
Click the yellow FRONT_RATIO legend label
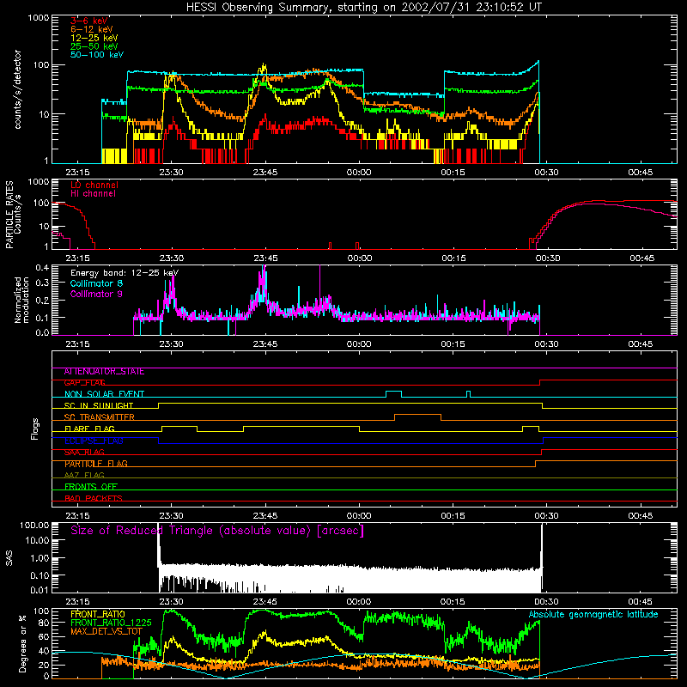tap(98, 614)
